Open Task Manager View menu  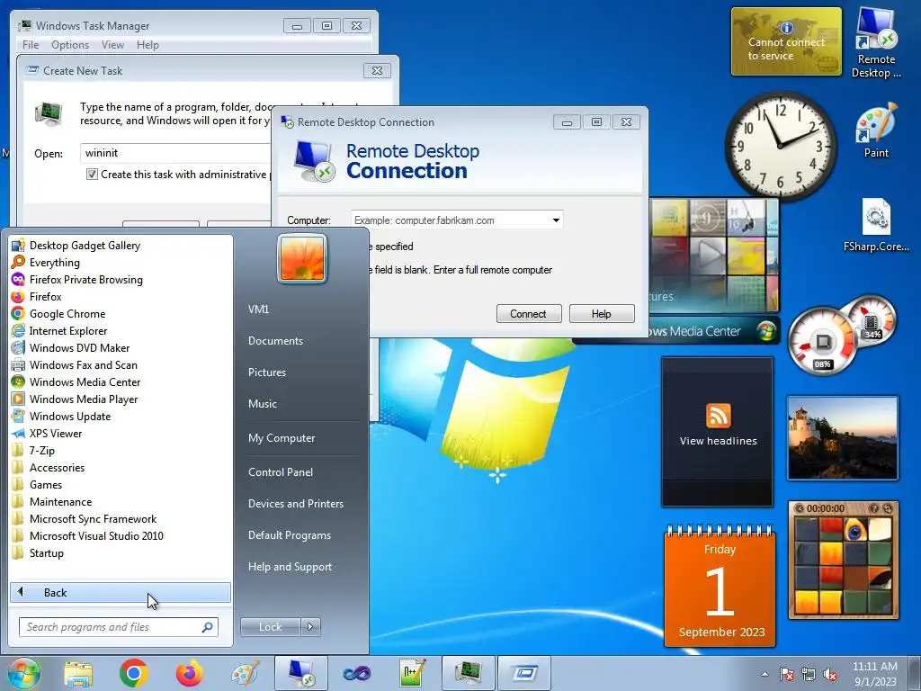pos(112,45)
